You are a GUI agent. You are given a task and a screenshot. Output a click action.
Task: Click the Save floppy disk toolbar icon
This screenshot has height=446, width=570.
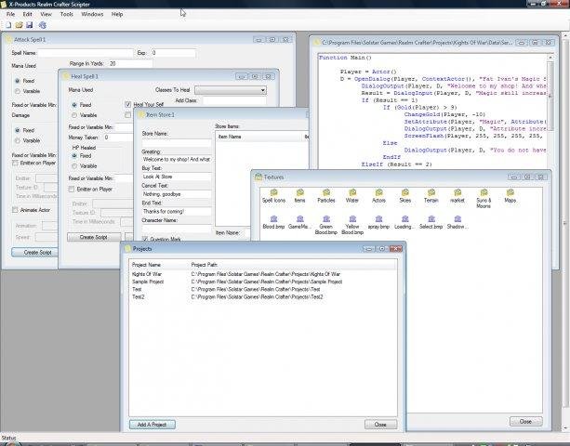coord(30,25)
